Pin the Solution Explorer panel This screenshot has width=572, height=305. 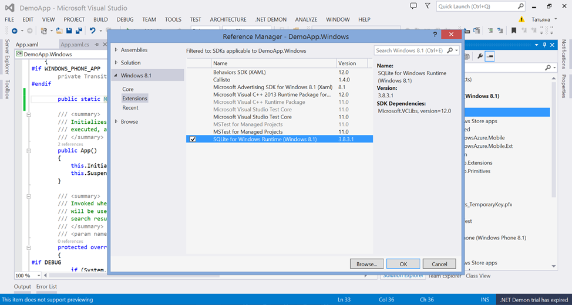544,45
